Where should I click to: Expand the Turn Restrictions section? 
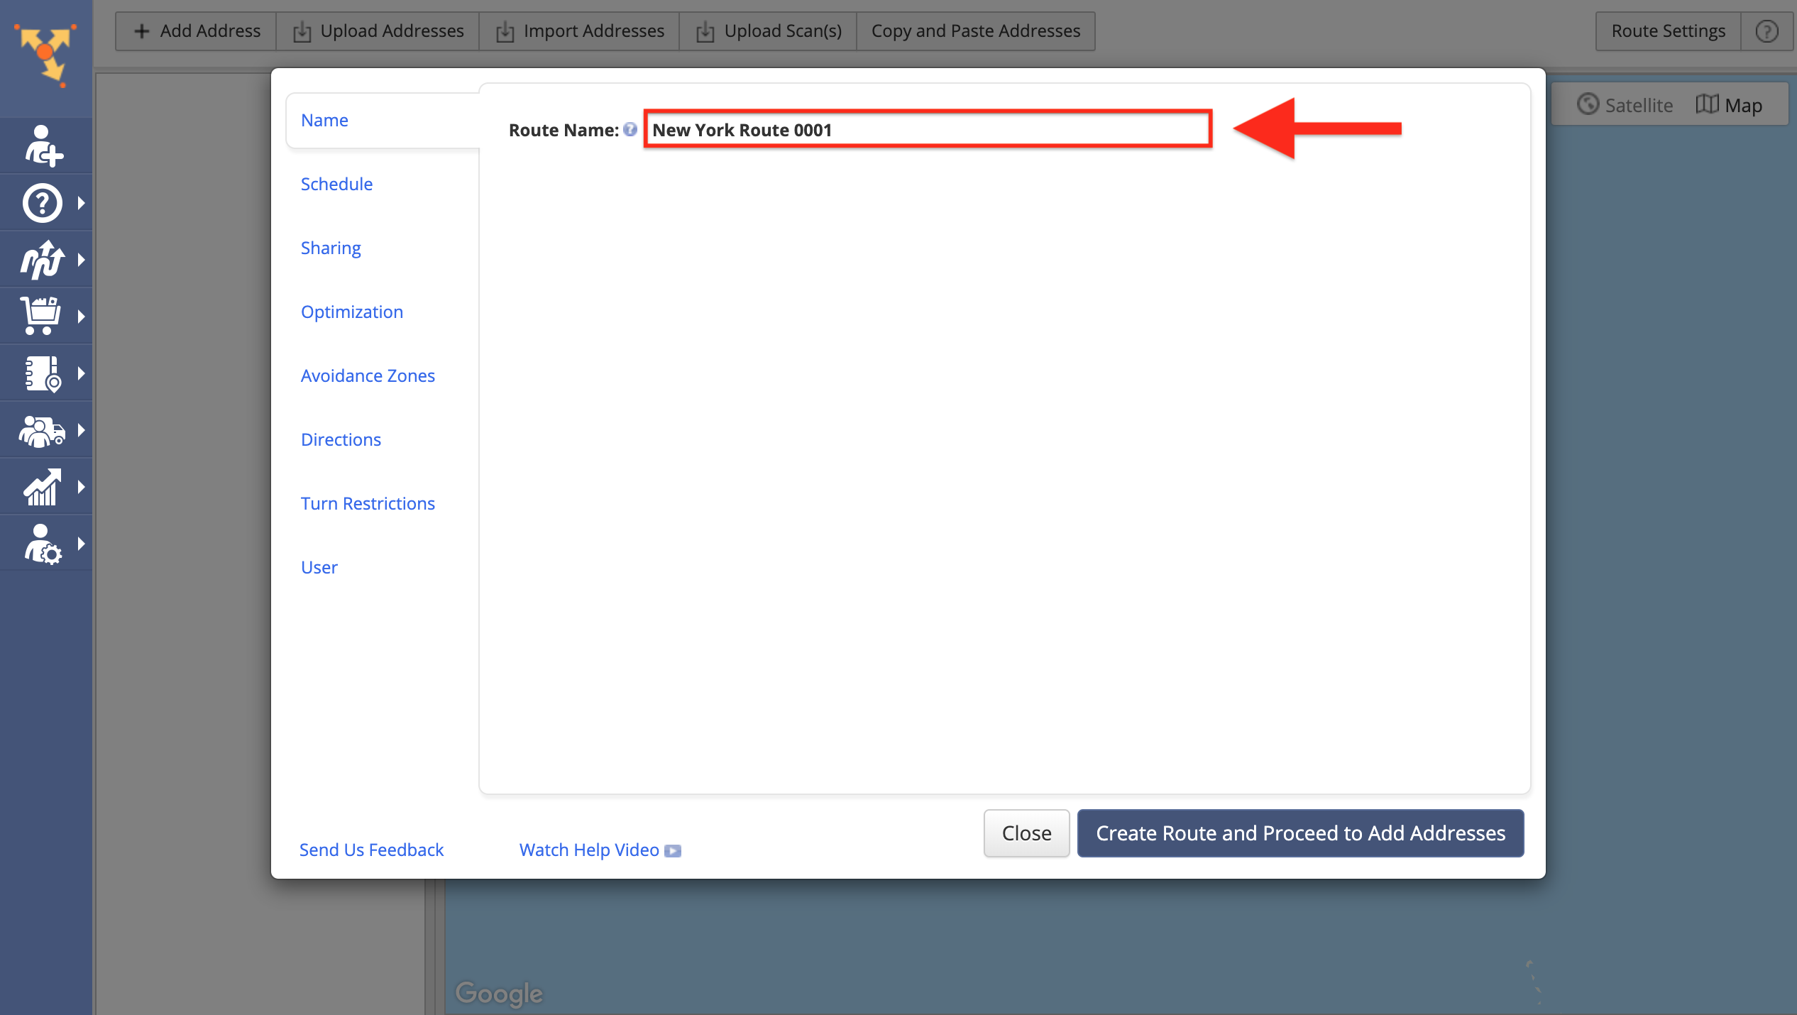point(366,503)
